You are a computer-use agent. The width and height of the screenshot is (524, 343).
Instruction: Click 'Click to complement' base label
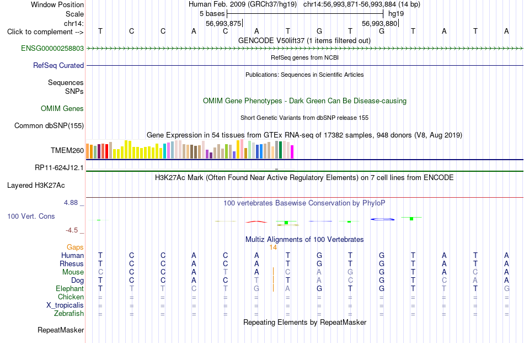pos(45,32)
